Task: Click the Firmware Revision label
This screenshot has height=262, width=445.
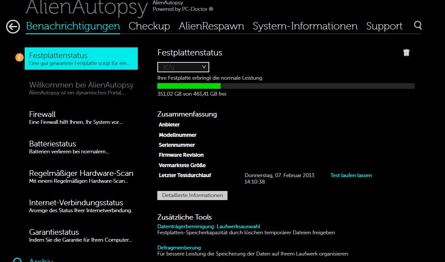Action: 182,155
